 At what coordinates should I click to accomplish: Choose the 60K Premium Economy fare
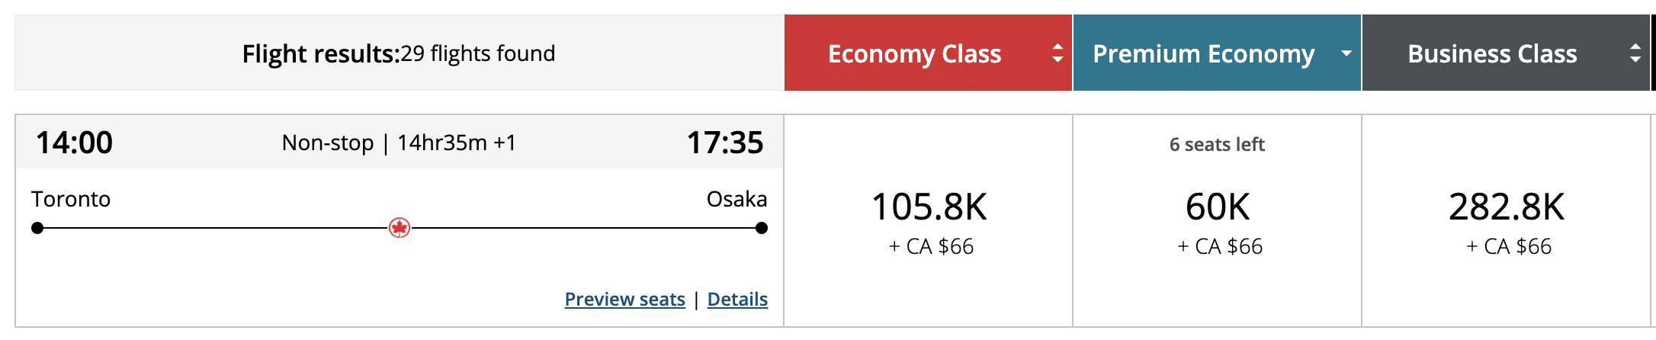tap(1218, 207)
